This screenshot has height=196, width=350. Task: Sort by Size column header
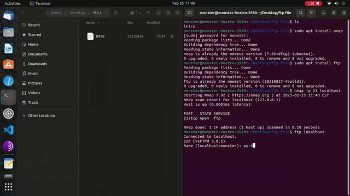tap(130, 23)
